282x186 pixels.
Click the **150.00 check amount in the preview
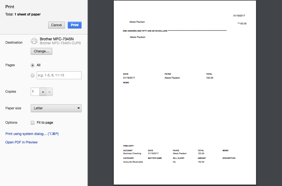[x=242, y=24]
